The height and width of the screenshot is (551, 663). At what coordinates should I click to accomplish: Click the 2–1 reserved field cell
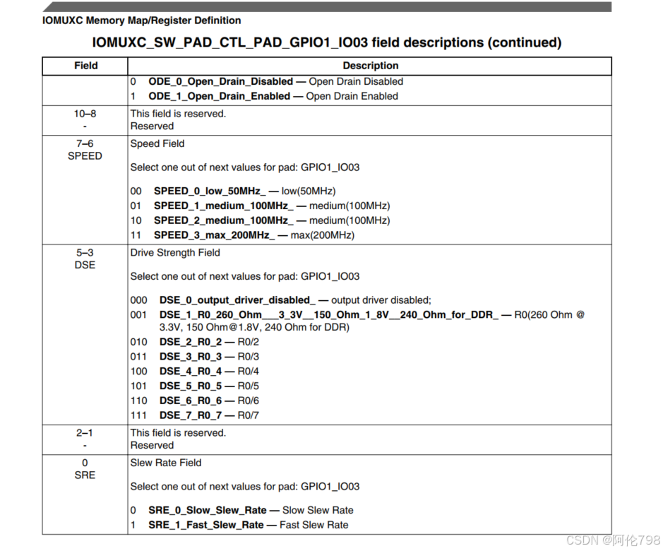coord(85,439)
